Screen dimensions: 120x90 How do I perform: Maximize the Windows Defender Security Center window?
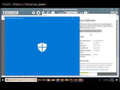[x=73, y=18]
